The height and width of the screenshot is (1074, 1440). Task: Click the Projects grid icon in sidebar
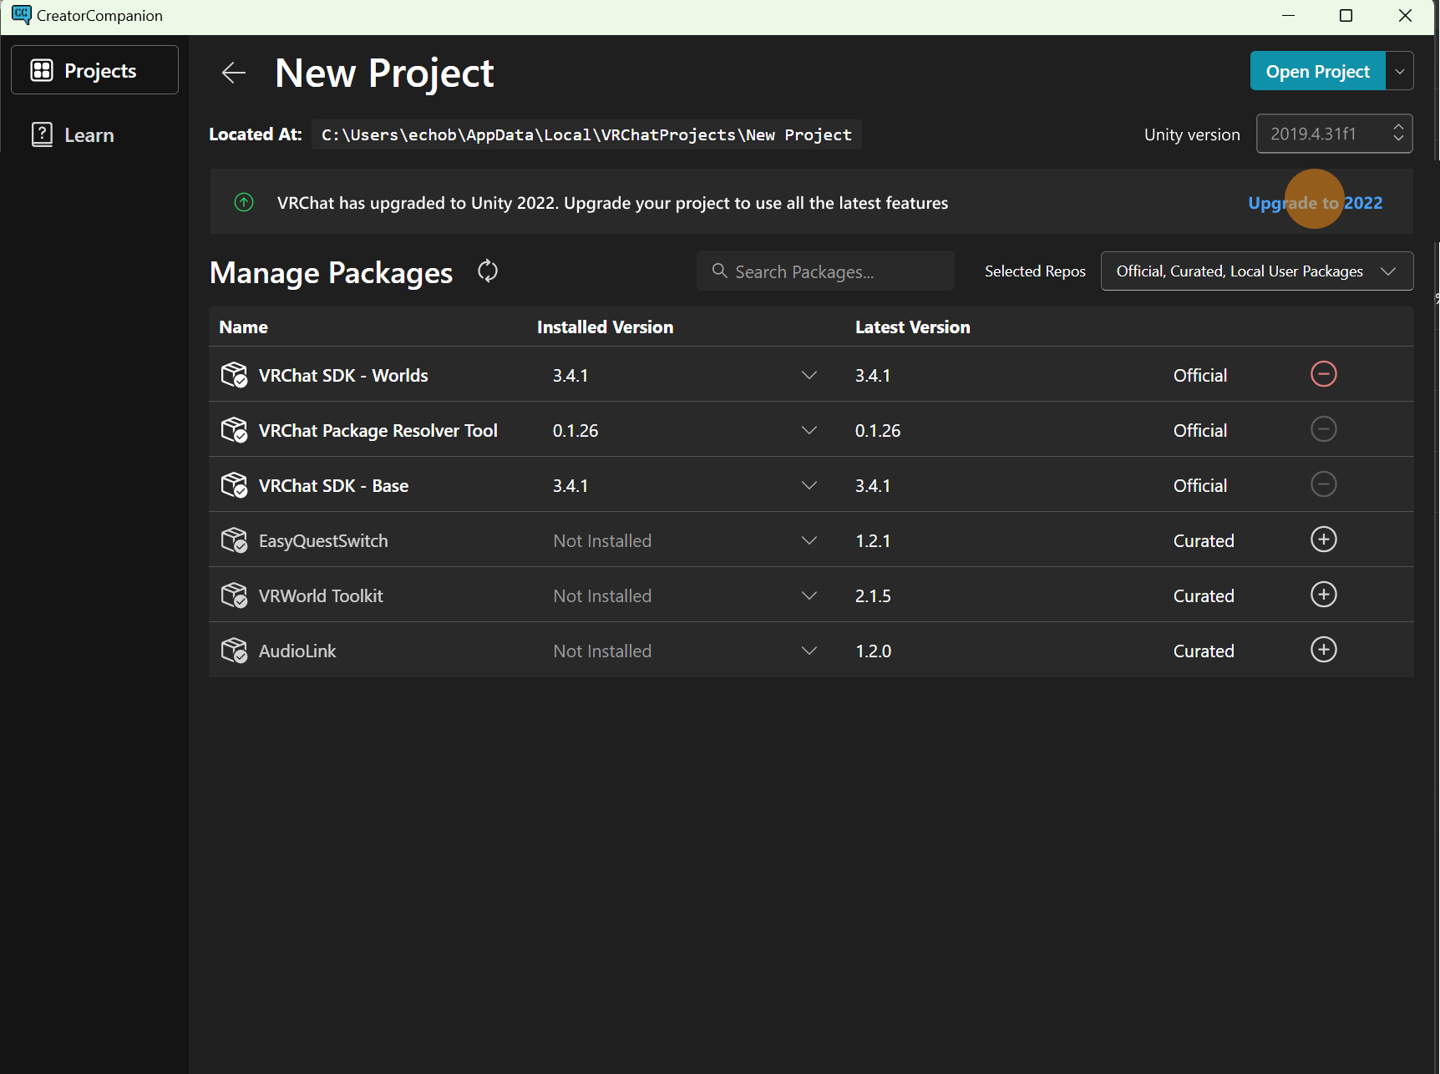(x=43, y=70)
